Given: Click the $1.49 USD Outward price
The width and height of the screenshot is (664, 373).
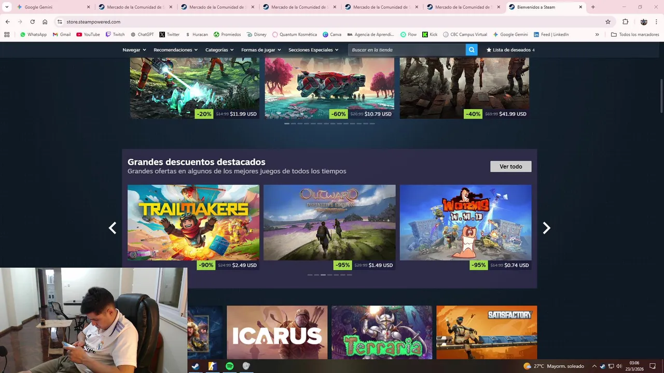Looking at the screenshot, I should [x=380, y=265].
